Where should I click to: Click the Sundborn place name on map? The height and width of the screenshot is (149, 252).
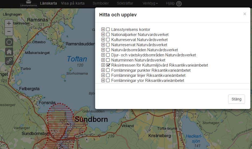(x=91, y=119)
